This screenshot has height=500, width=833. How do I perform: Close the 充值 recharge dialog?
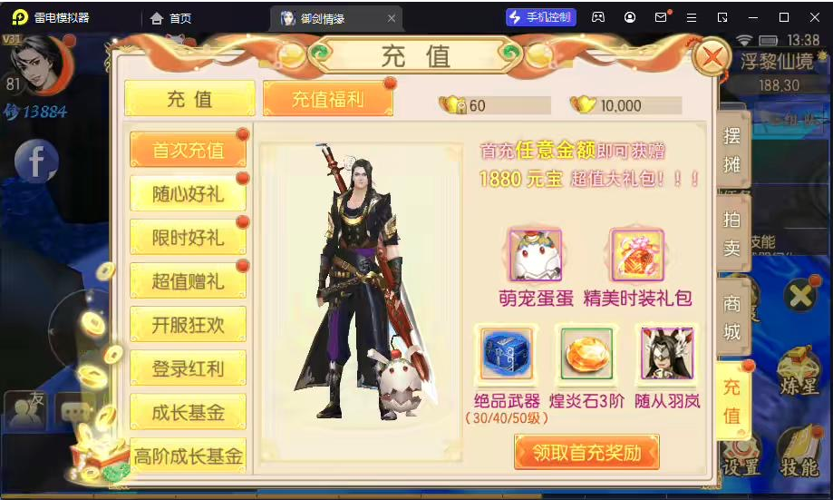712,58
